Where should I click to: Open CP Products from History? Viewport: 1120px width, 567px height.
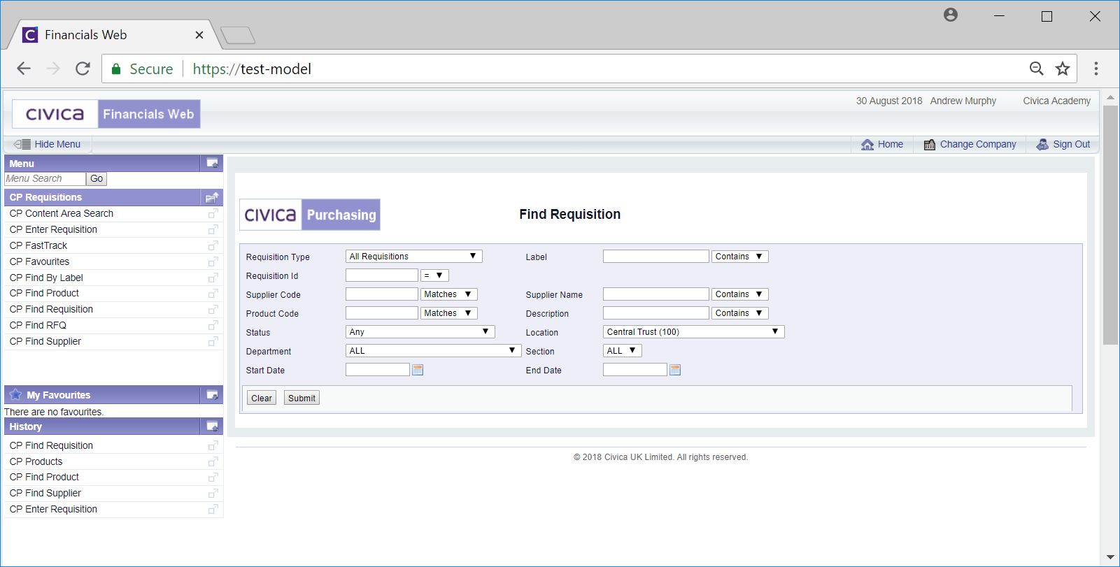tap(36, 461)
